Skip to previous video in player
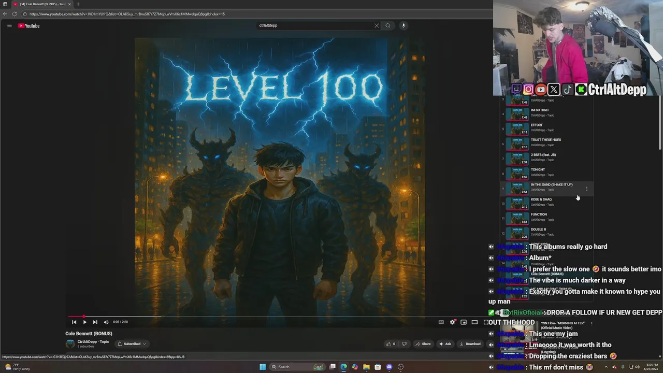The image size is (663, 373). (x=74, y=322)
